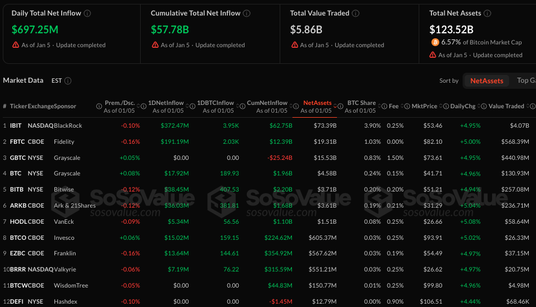This screenshot has height=307, width=536.
Task: Toggle sort arrows after DailyChg header
Action: [479, 106]
